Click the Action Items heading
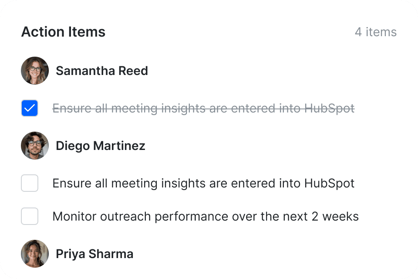418x279 pixels. pyautogui.click(x=64, y=32)
